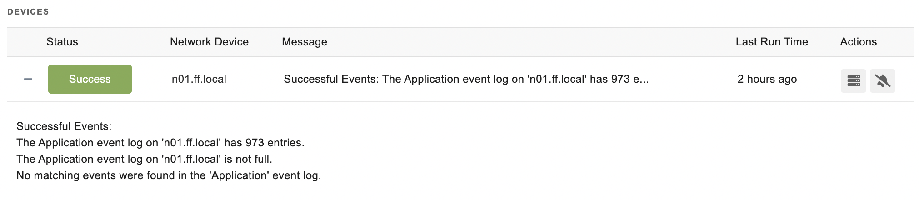Mute alerts with the crossed-out bell icon
919x200 pixels.
click(882, 81)
